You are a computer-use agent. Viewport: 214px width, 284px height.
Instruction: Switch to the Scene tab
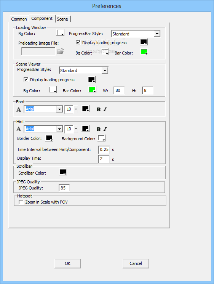(x=62, y=19)
